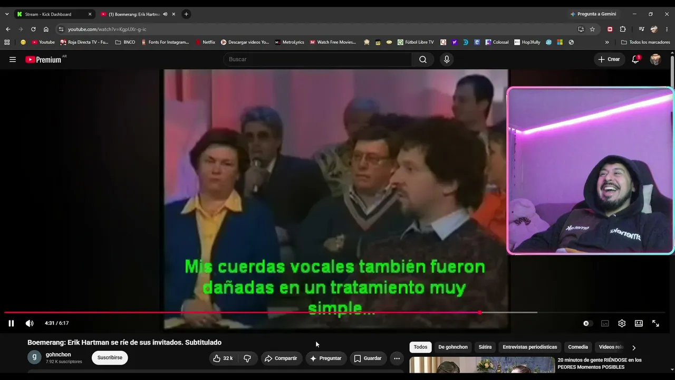Start voice search with the microphone icon
Screen dimensions: 675x380
pyautogui.click(x=447, y=60)
